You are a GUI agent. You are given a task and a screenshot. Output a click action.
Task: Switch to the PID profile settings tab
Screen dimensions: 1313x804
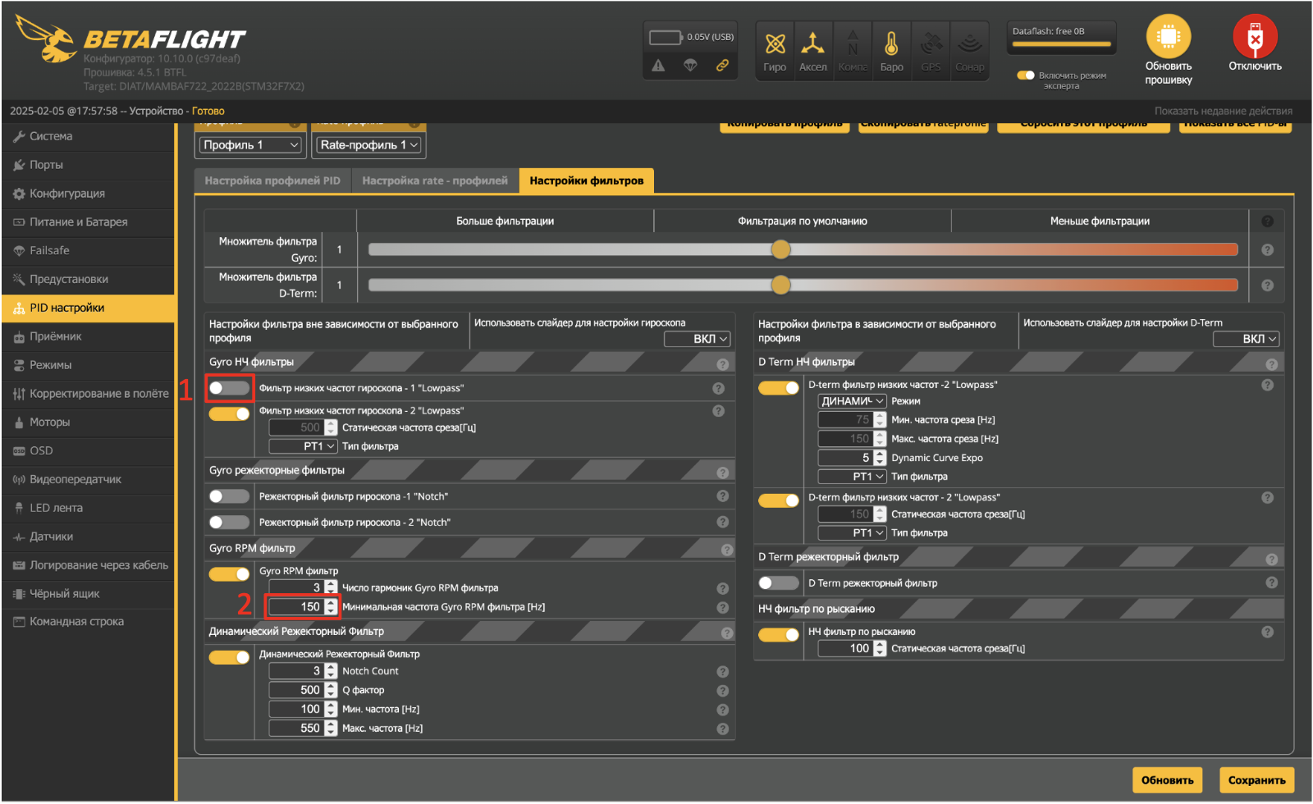272,180
